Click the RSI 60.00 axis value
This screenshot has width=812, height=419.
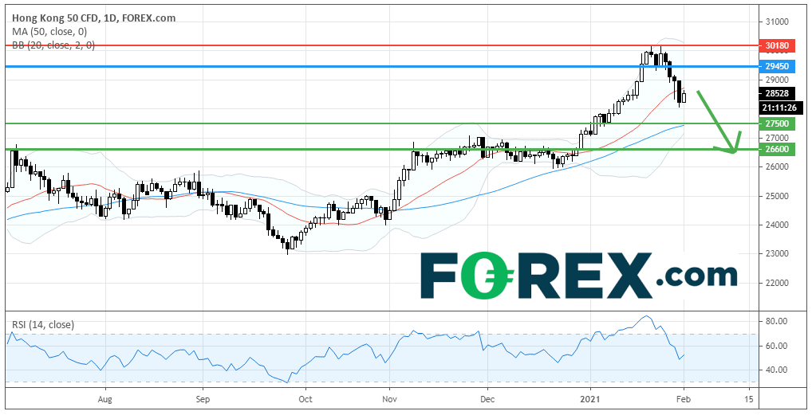point(776,346)
